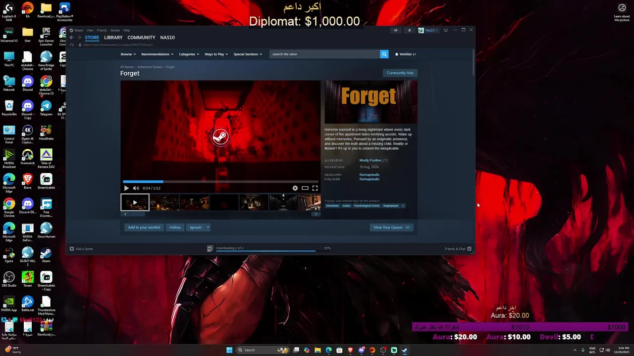The image size is (634, 356).
Task: Expand the Ignore button dropdown arrow
Action: tap(208, 227)
